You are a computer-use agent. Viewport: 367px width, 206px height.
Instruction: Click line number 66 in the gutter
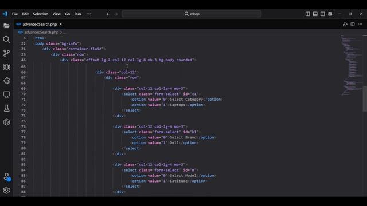pos(23,72)
